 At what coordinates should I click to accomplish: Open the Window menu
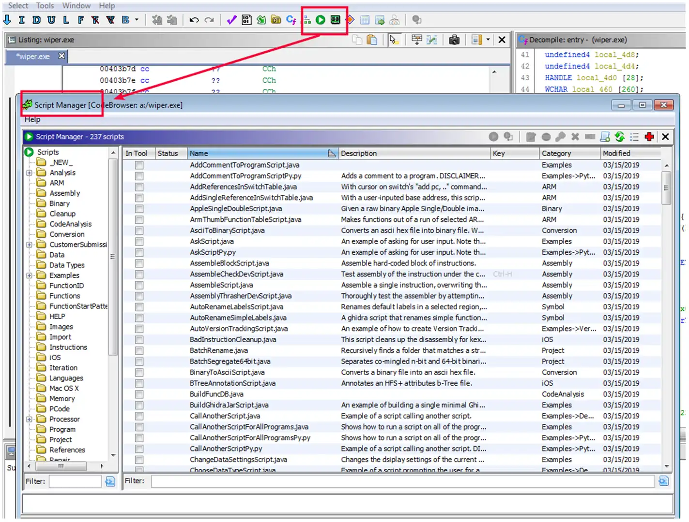[76, 6]
